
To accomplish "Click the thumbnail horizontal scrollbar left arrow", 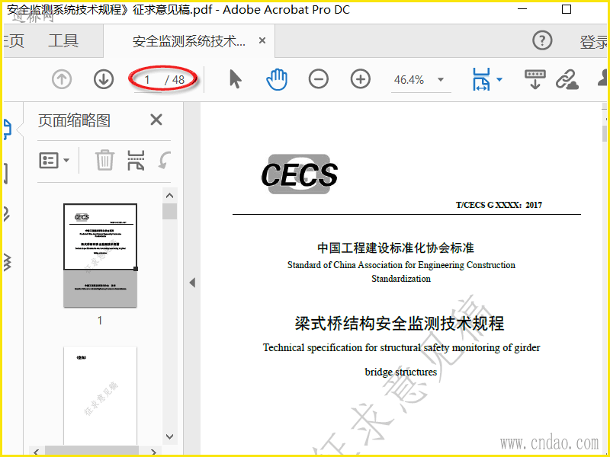I will pos(37,452).
